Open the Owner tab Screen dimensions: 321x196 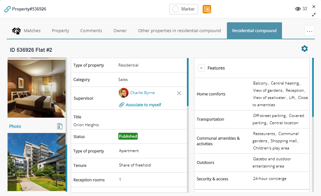[x=120, y=30]
